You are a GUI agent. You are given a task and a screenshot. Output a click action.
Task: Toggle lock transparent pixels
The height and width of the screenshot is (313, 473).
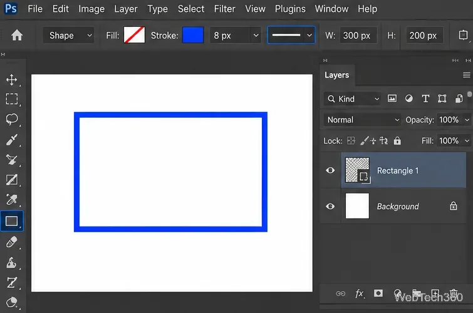pyautogui.click(x=351, y=141)
